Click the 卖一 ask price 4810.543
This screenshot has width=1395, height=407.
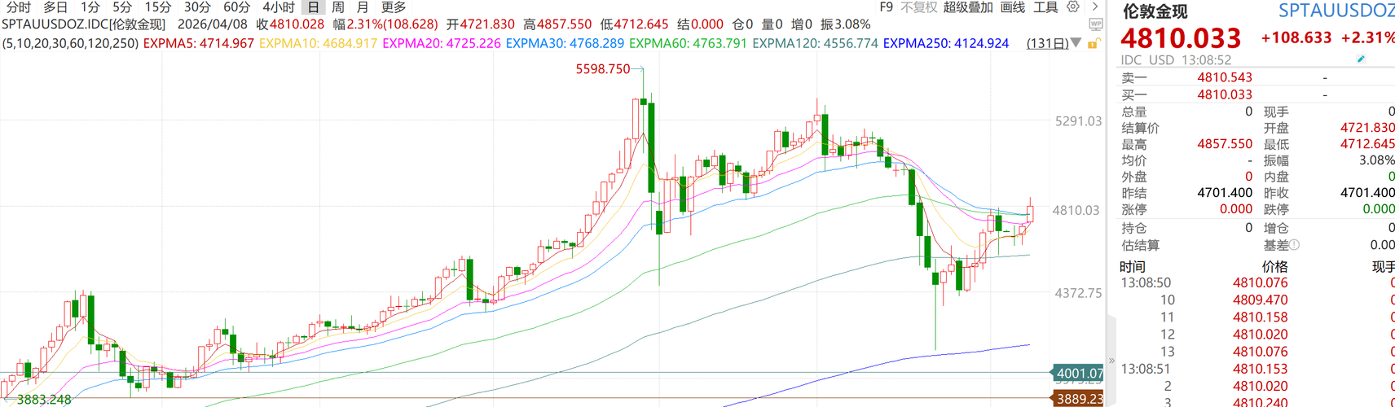[x=1225, y=77]
